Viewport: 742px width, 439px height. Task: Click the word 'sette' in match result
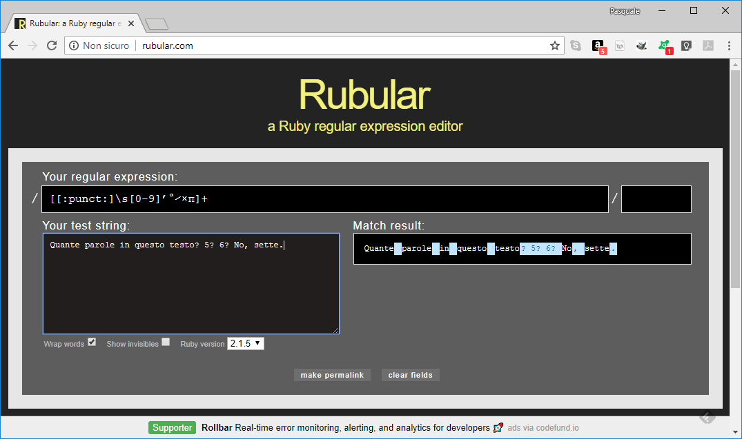coord(597,248)
